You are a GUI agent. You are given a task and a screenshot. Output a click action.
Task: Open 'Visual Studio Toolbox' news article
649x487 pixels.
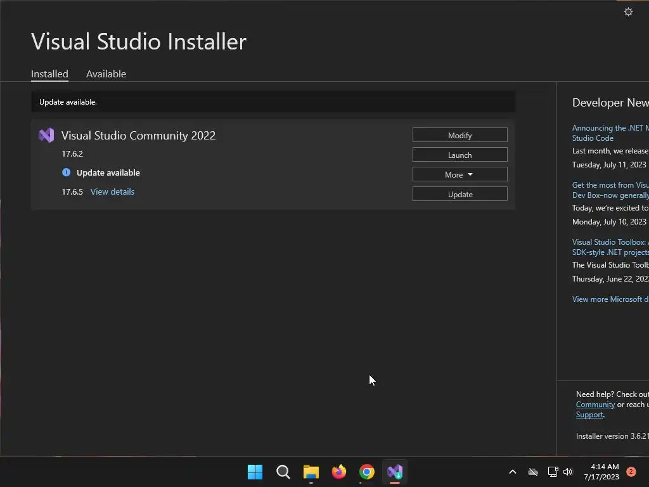point(610,247)
